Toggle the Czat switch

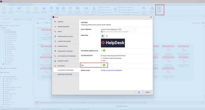(103, 65)
